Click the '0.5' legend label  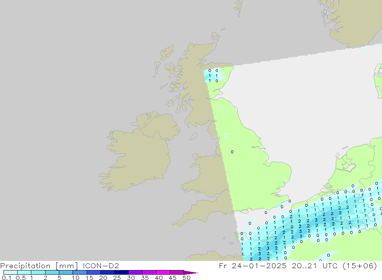21,278
